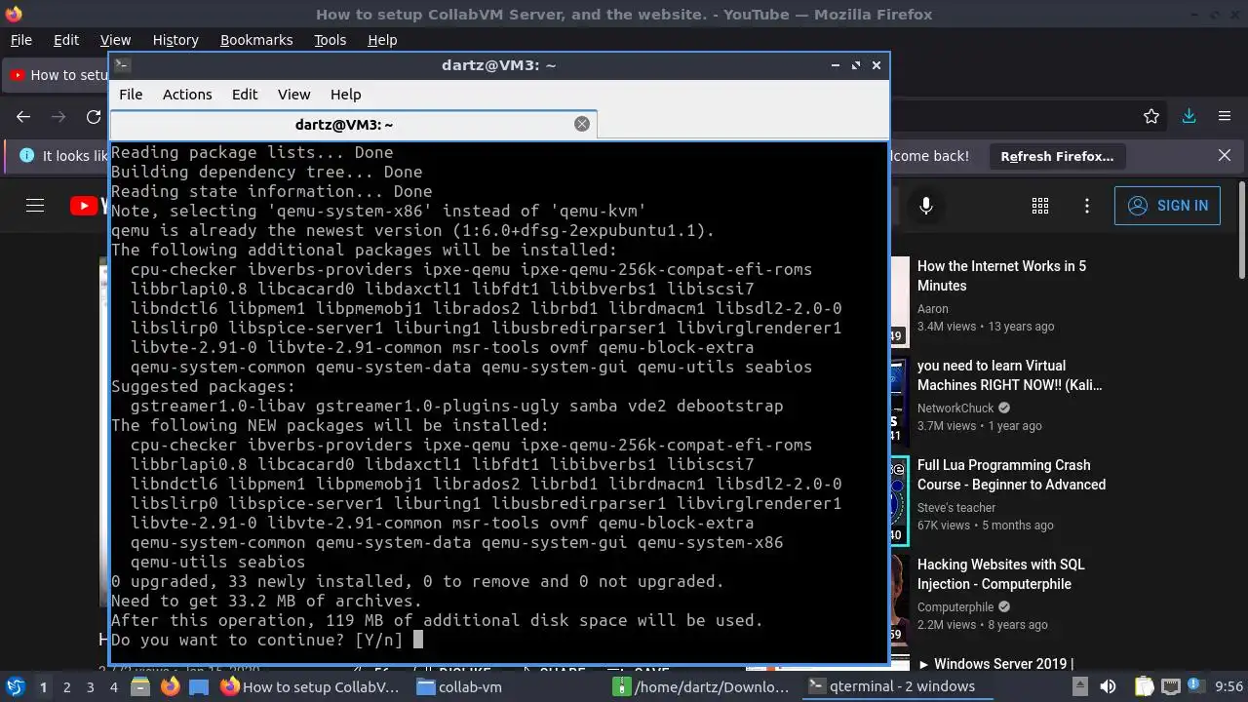Visit Steve's teacher channel
Viewport: 1248px width, 702px height.
click(956, 508)
